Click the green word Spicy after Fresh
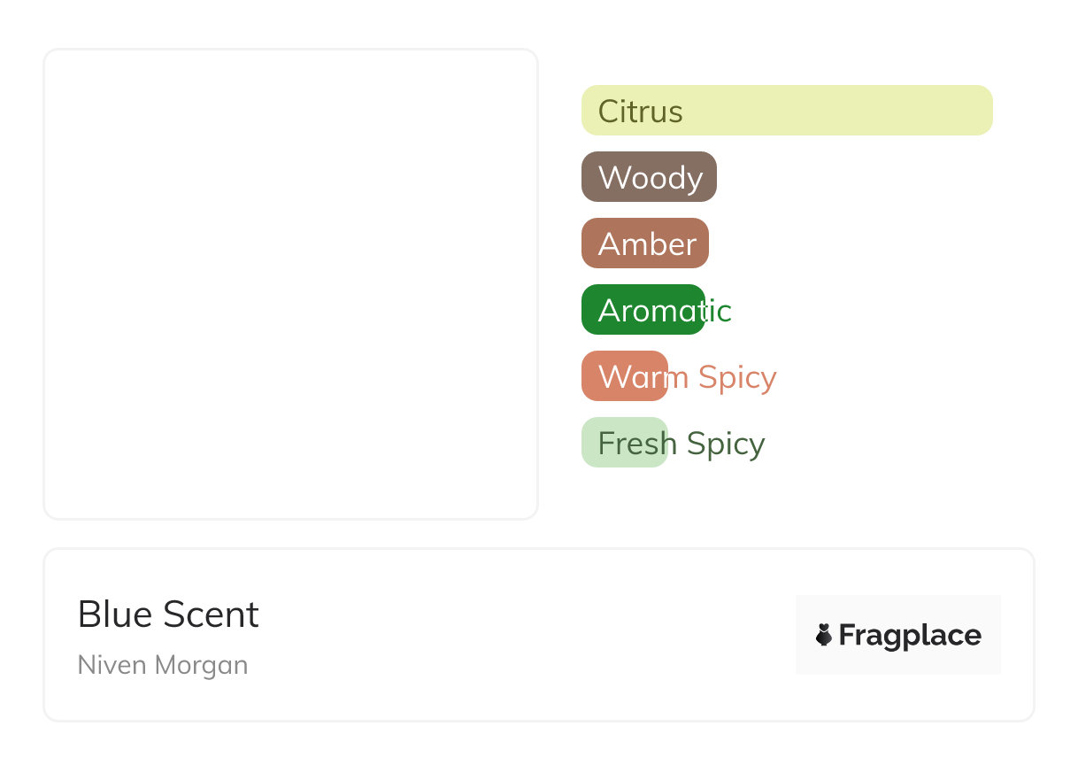1078x765 pixels. 726,444
